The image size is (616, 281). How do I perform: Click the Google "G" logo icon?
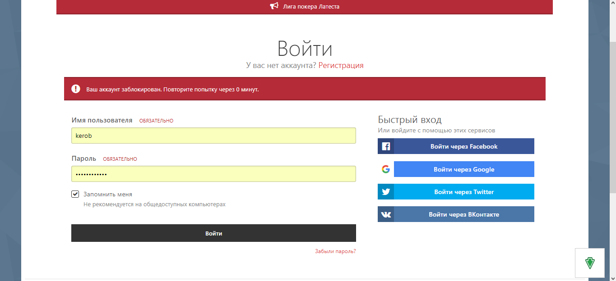point(385,169)
